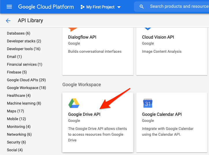Select Financial services (1) category
This screenshot has width=209, height=155.
click(x=25, y=65)
